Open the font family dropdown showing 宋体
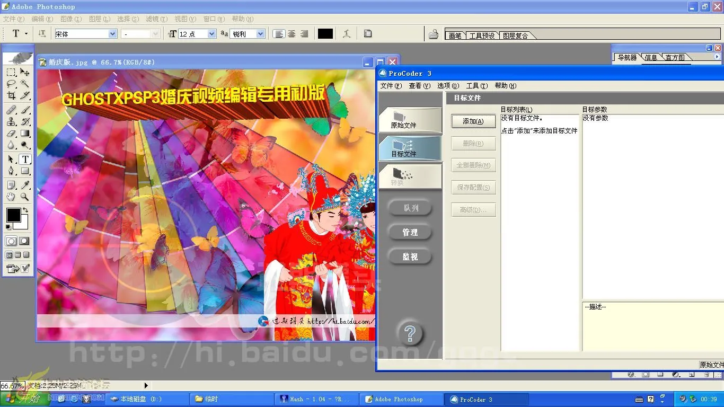724x407 pixels. [113, 33]
